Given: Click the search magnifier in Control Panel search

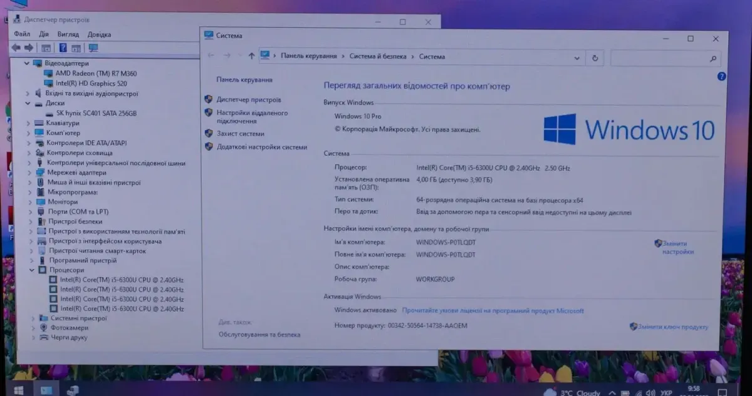Looking at the screenshot, I should [x=713, y=59].
